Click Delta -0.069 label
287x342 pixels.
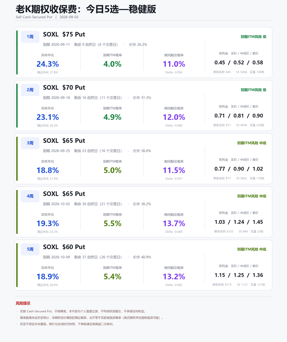click(x=174, y=232)
